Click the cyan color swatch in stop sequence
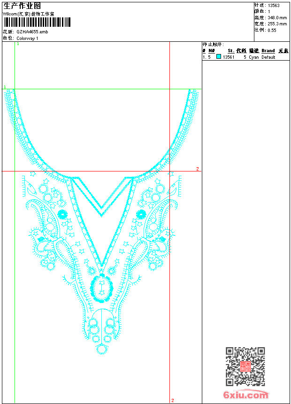291x404 pixels. pos(219,57)
